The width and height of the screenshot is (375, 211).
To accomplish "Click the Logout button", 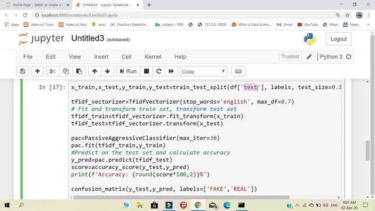I will [x=339, y=39].
